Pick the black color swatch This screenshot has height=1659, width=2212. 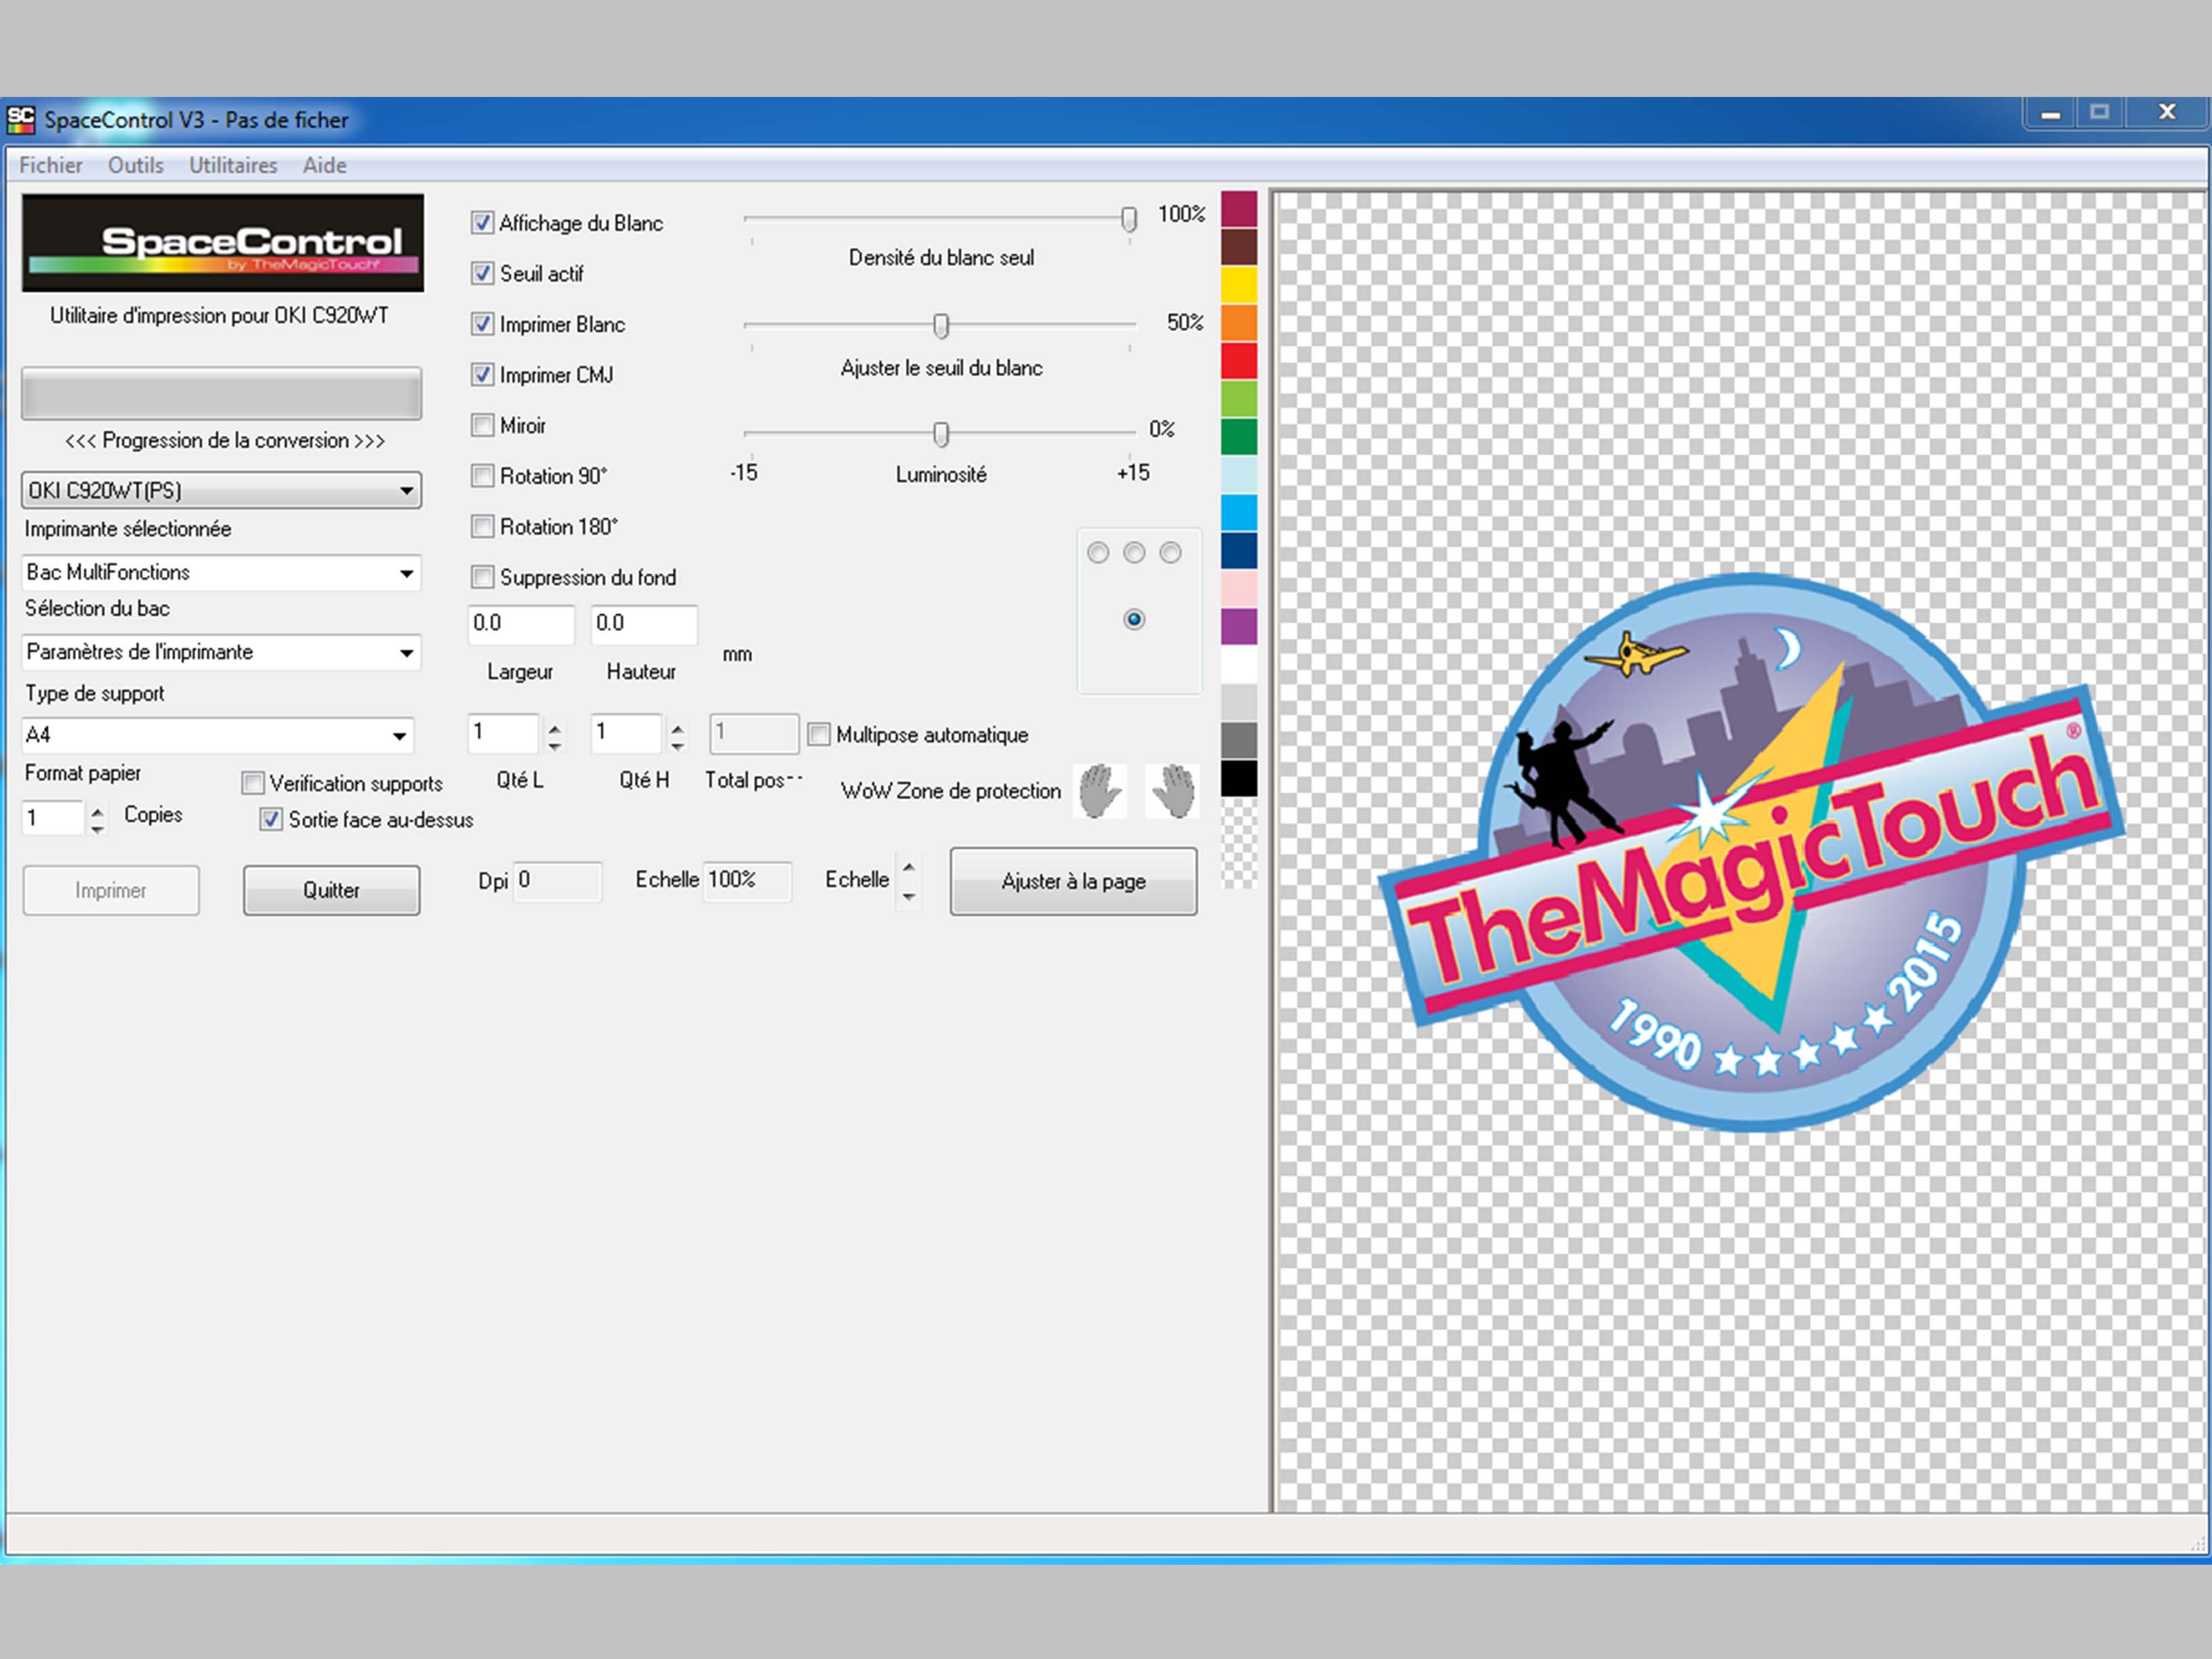click(x=1239, y=779)
